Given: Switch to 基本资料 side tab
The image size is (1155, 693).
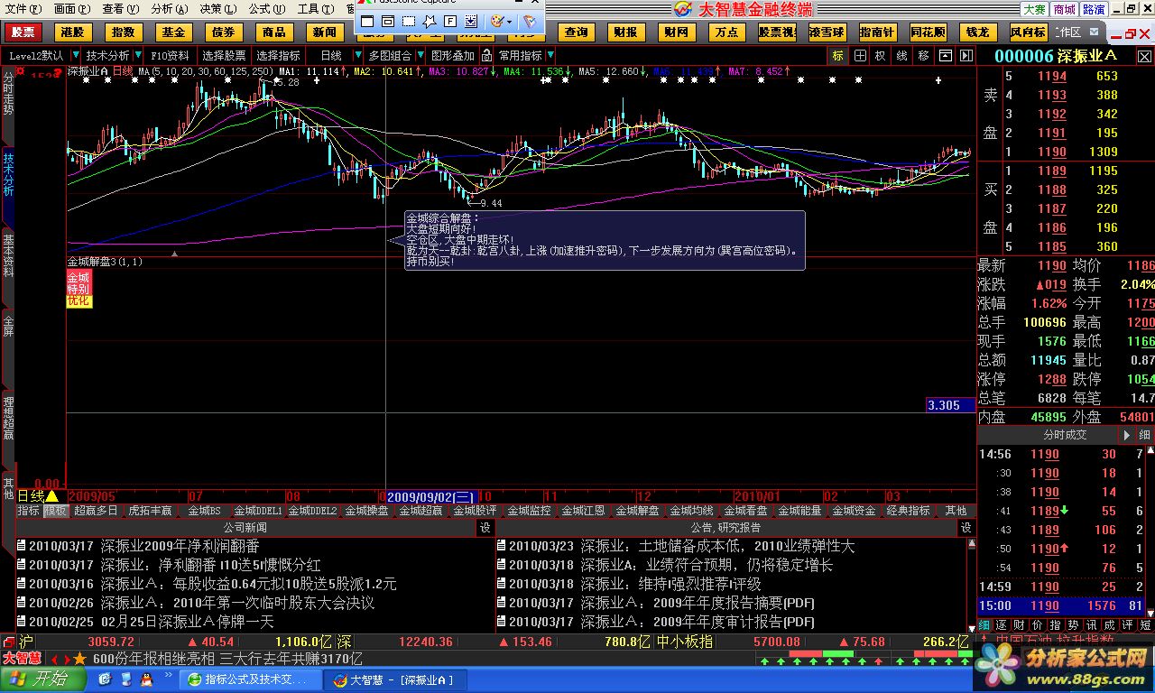Looking at the screenshot, I should pyautogui.click(x=8, y=254).
